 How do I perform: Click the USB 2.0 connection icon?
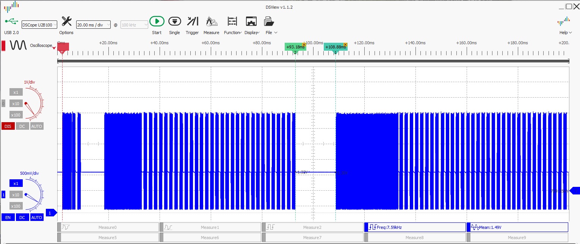pyautogui.click(x=11, y=21)
